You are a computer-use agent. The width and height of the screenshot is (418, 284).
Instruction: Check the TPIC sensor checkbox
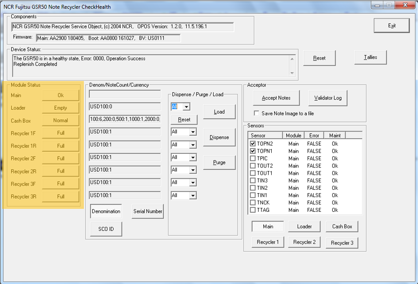click(x=253, y=159)
